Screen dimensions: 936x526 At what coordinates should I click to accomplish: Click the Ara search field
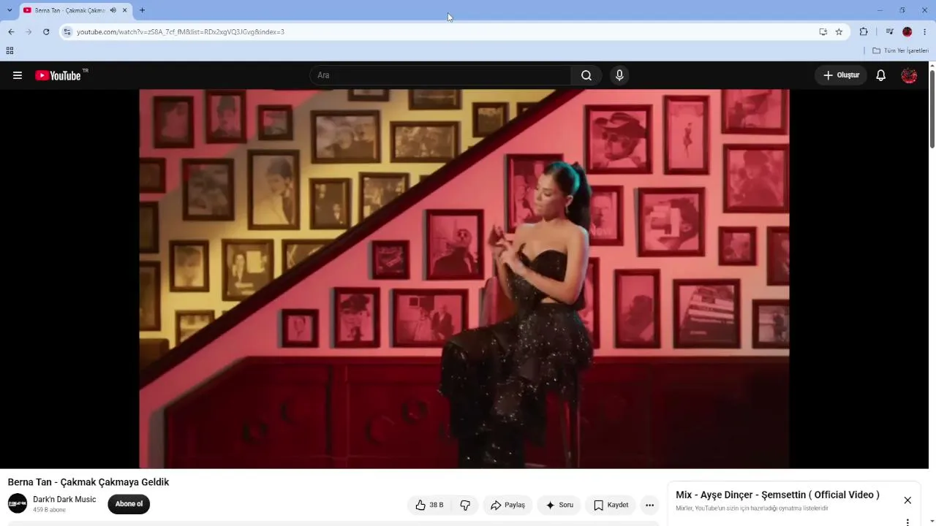(440, 75)
